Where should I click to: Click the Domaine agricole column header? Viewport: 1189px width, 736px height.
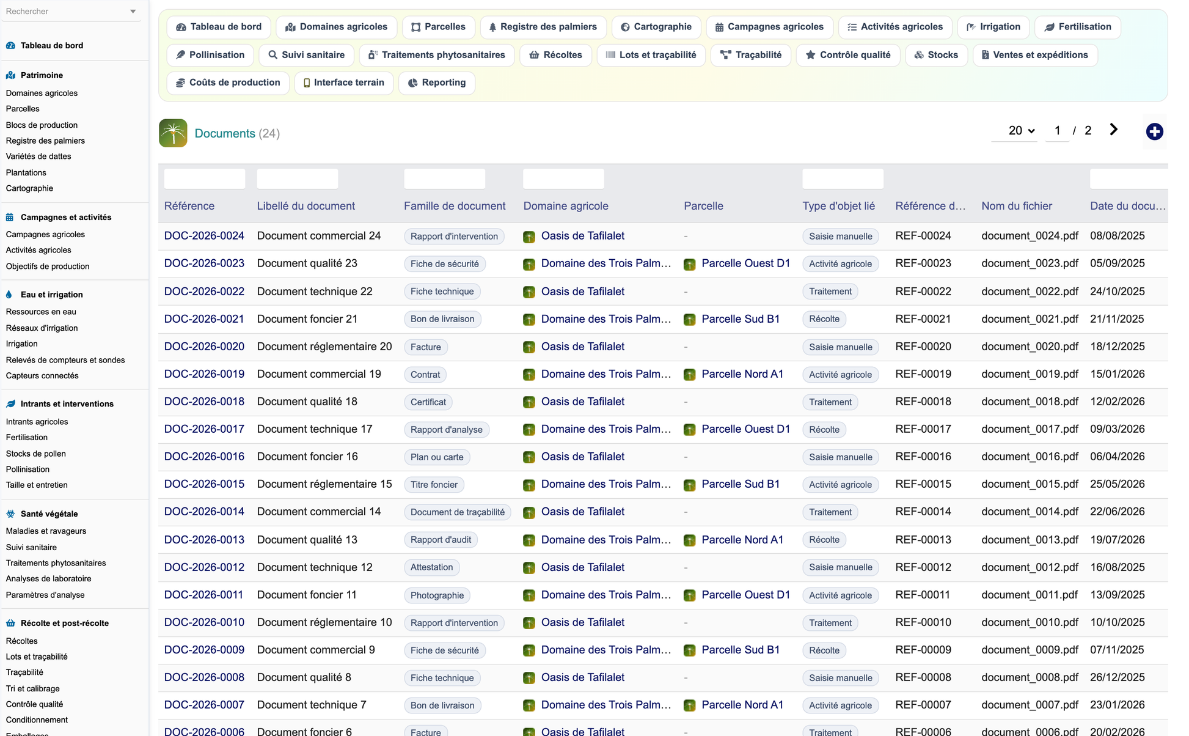pos(566,206)
